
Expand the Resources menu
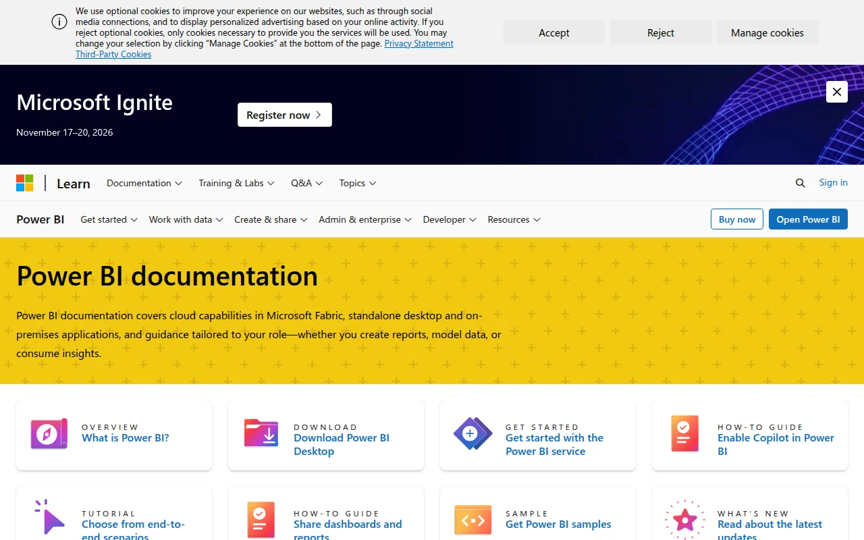(x=514, y=219)
